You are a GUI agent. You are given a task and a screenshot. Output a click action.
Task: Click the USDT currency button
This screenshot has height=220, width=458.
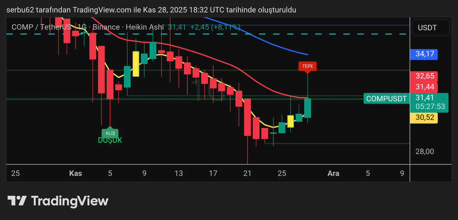coord(431,27)
